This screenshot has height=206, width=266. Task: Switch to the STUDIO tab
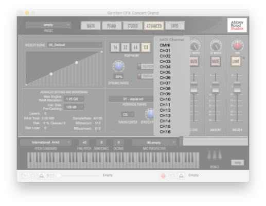(133, 26)
